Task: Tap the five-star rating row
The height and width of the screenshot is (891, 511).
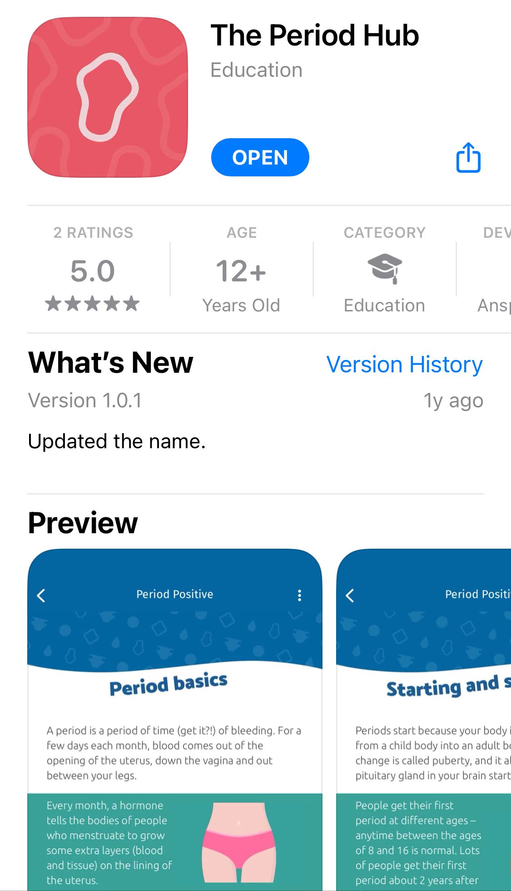Action: (x=92, y=303)
